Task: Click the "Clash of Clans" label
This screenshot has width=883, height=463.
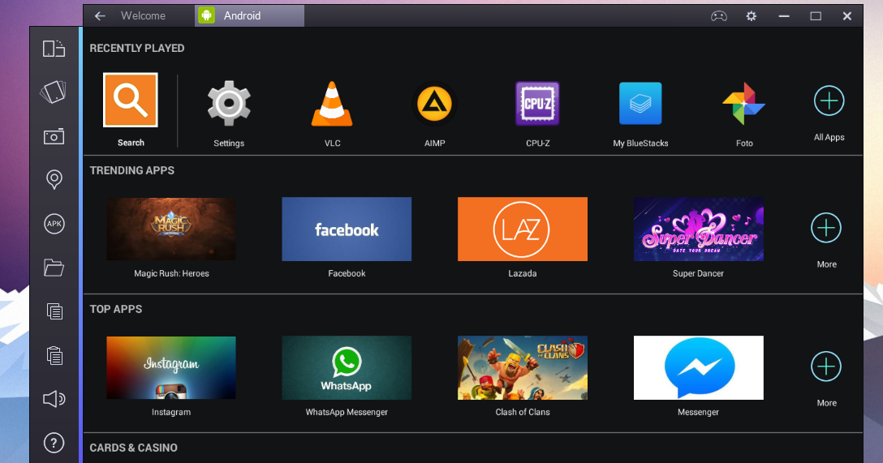Action: tap(523, 413)
